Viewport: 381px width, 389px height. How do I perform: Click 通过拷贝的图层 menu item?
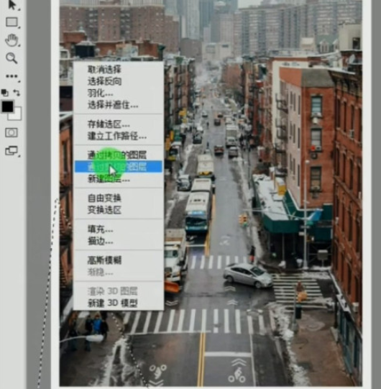tap(117, 155)
